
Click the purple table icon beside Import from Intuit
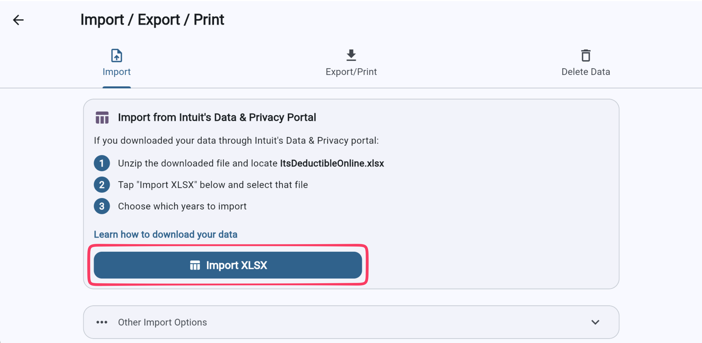point(102,117)
